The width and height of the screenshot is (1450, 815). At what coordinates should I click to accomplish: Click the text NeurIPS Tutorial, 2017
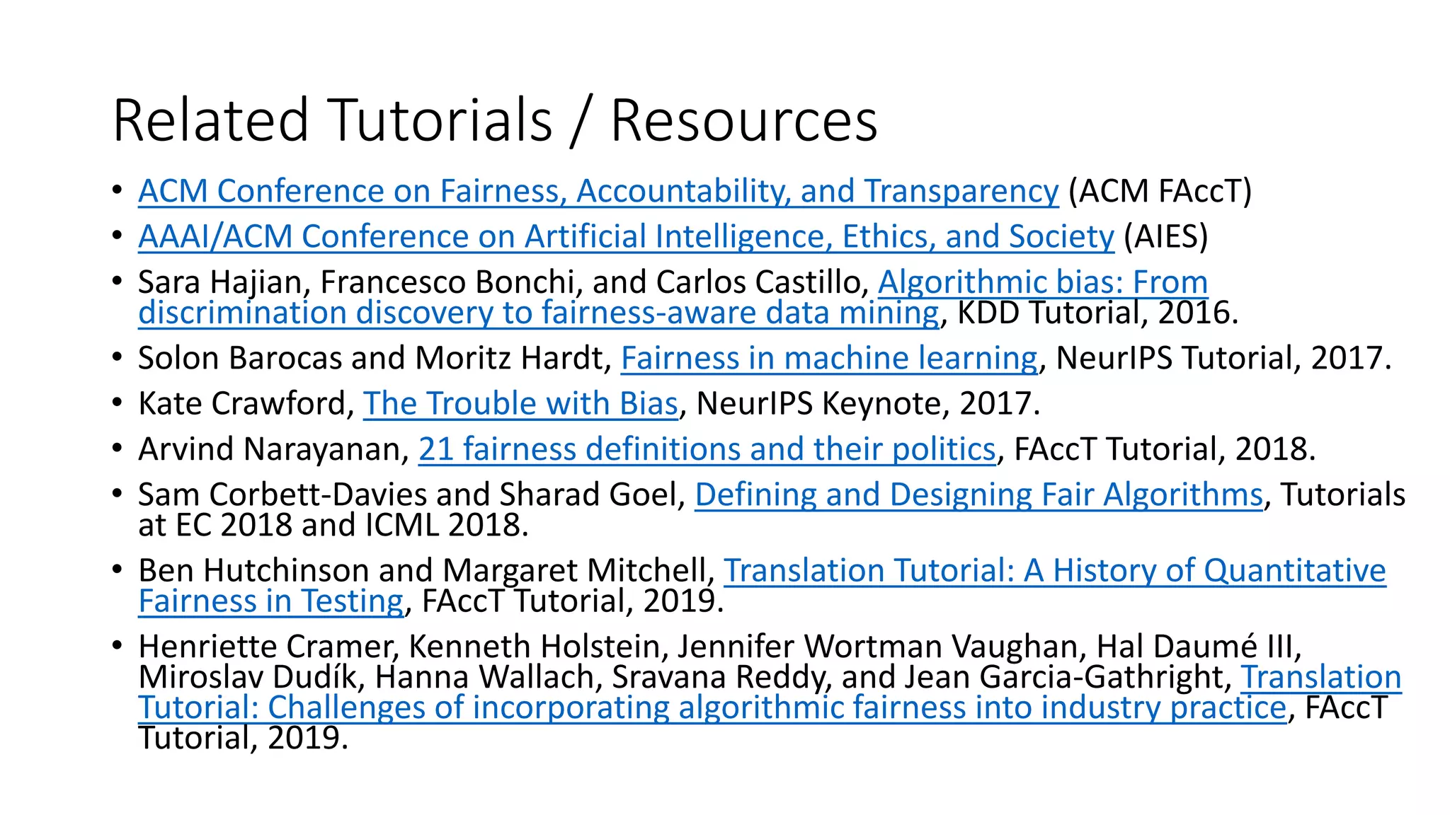click(1223, 359)
